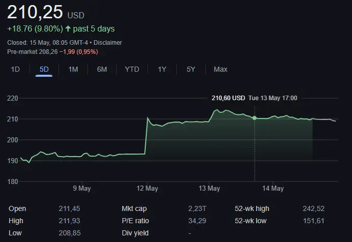Click the Mkt cap value 2,23T
The width and height of the screenshot is (352, 242).
[197, 208]
